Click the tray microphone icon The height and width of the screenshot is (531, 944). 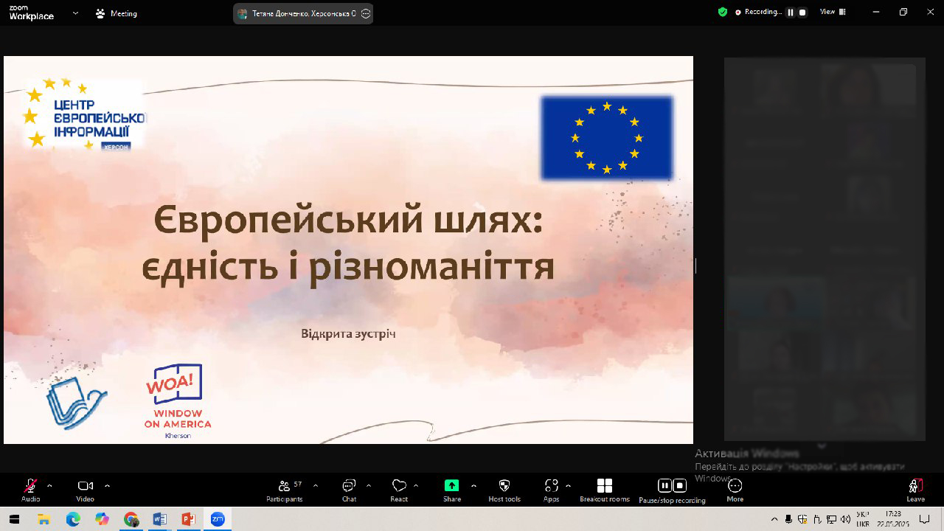788,519
